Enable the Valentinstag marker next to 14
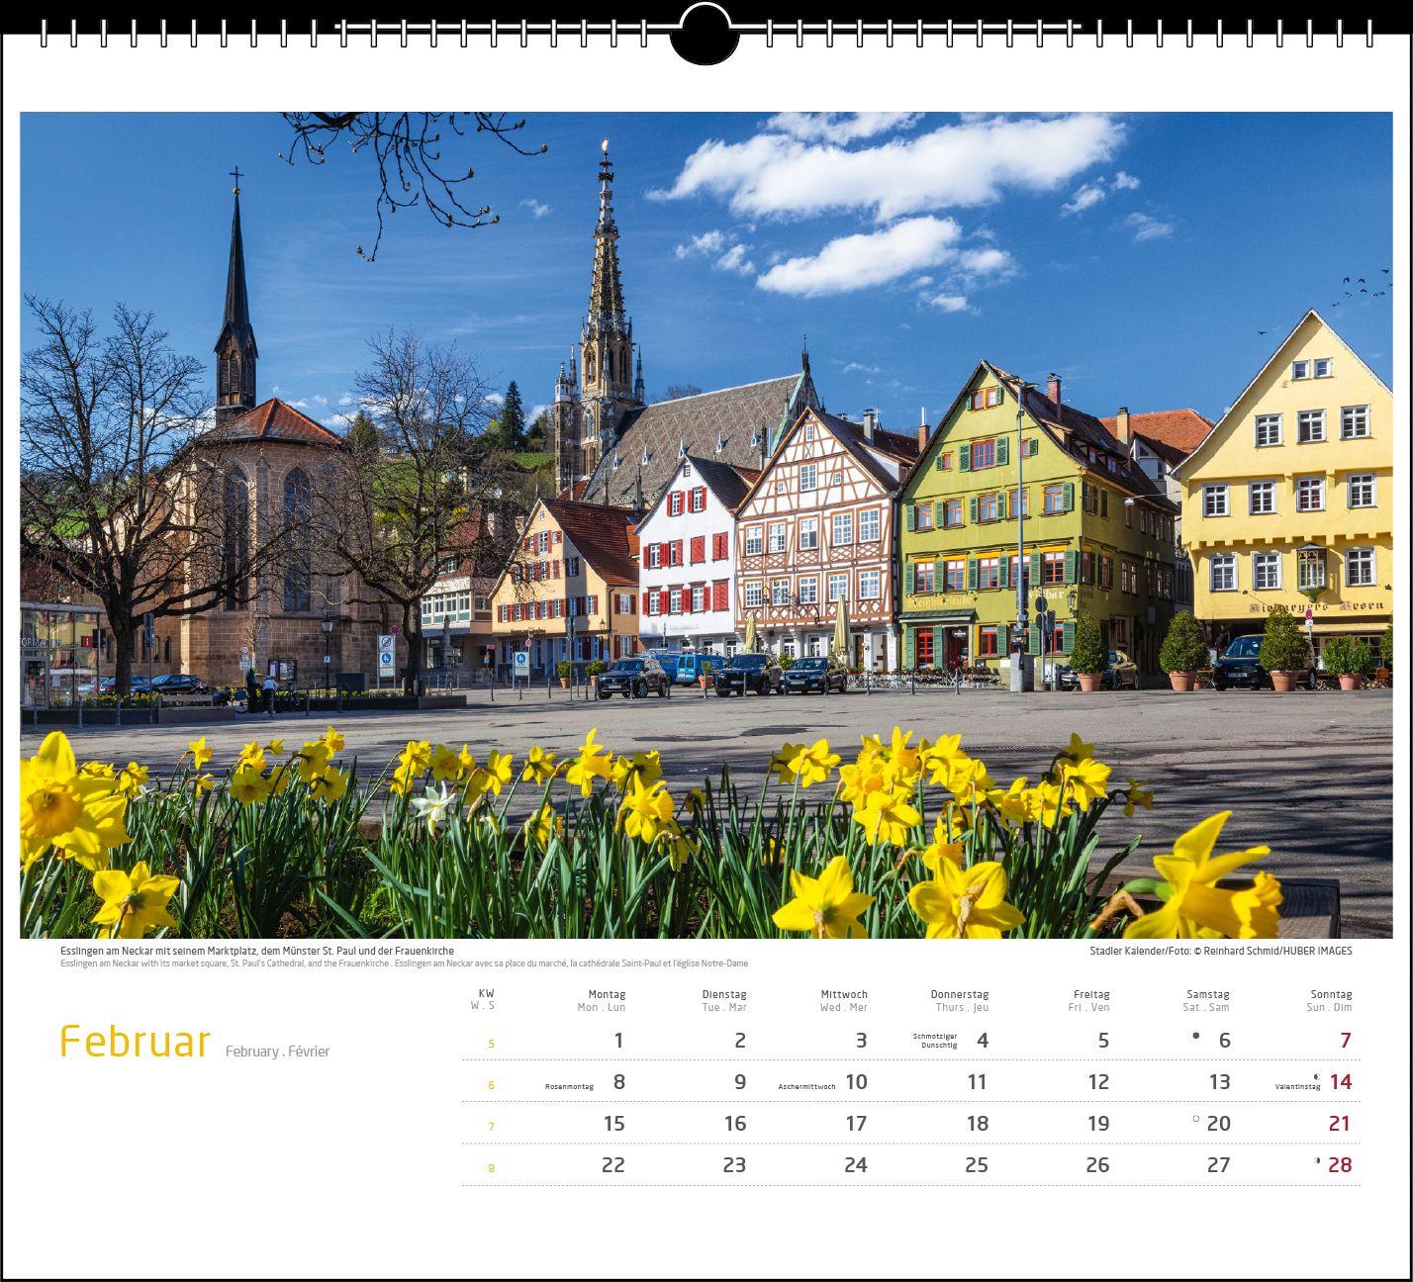 point(1297,1087)
